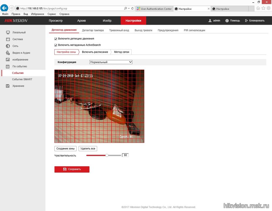This screenshot has width=272, height=211.
Task: Click the red Сохранить button
Action: click(72, 169)
